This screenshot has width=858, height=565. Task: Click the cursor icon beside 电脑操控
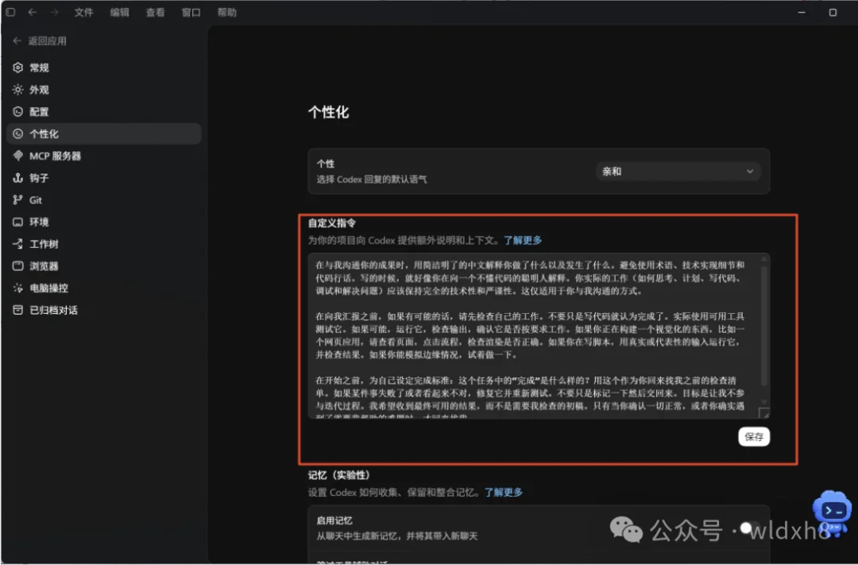coord(18,288)
